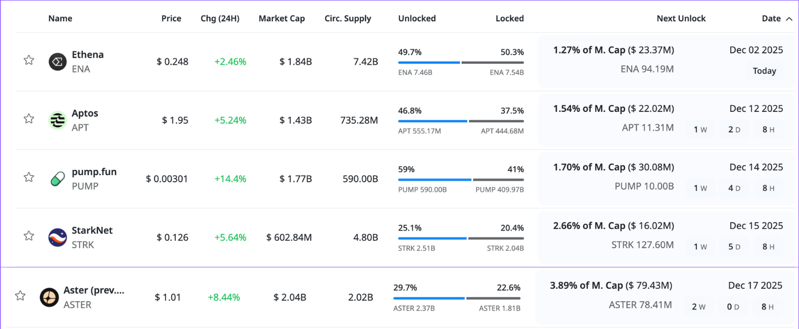Click the Today badge for Ethena unlock
This screenshot has width=799, height=329.
(x=764, y=71)
